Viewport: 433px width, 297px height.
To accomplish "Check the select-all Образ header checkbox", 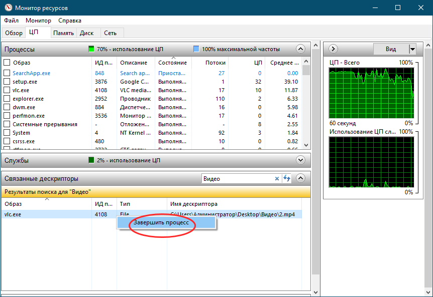I will (7, 63).
